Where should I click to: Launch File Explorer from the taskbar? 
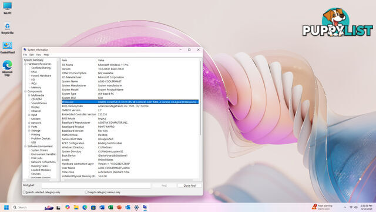click(76, 207)
